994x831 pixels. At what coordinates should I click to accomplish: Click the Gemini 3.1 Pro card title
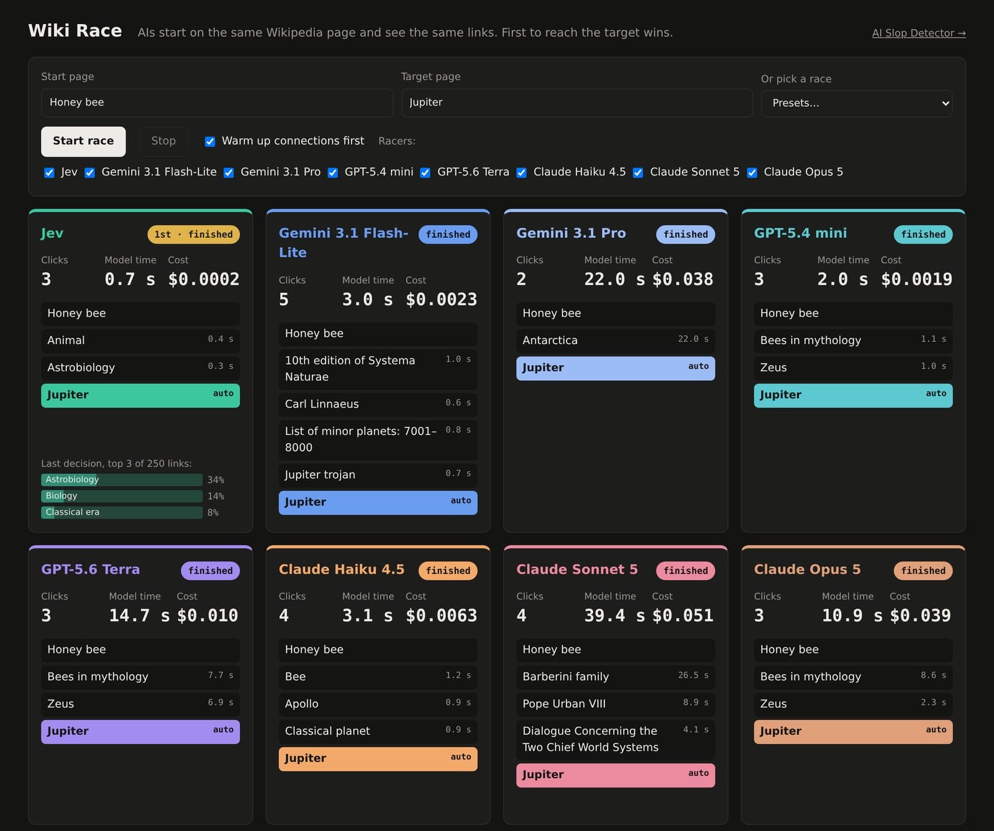[571, 234]
